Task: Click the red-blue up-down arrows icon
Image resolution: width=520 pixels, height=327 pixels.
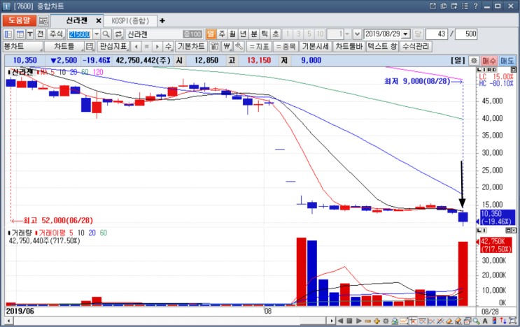Action: tap(503, 321)
